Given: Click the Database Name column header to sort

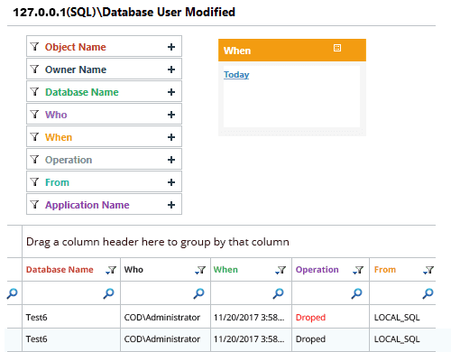Looking at the screenshot, I should coord(60,270).
